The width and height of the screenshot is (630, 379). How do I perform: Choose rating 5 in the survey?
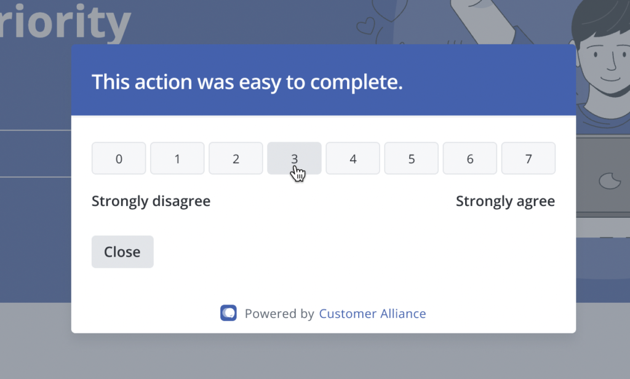coord(411,159)
